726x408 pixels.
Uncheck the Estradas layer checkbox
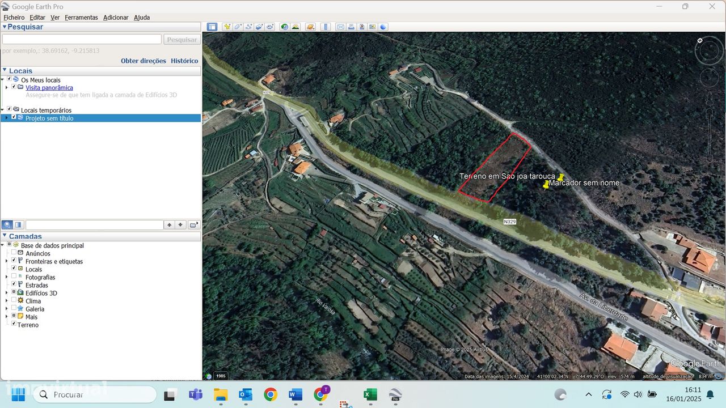tap(14, 284)
